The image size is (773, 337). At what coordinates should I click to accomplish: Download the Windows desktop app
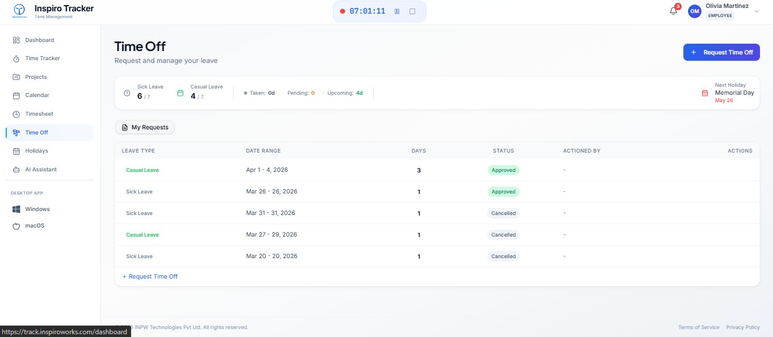pos(37,209)
